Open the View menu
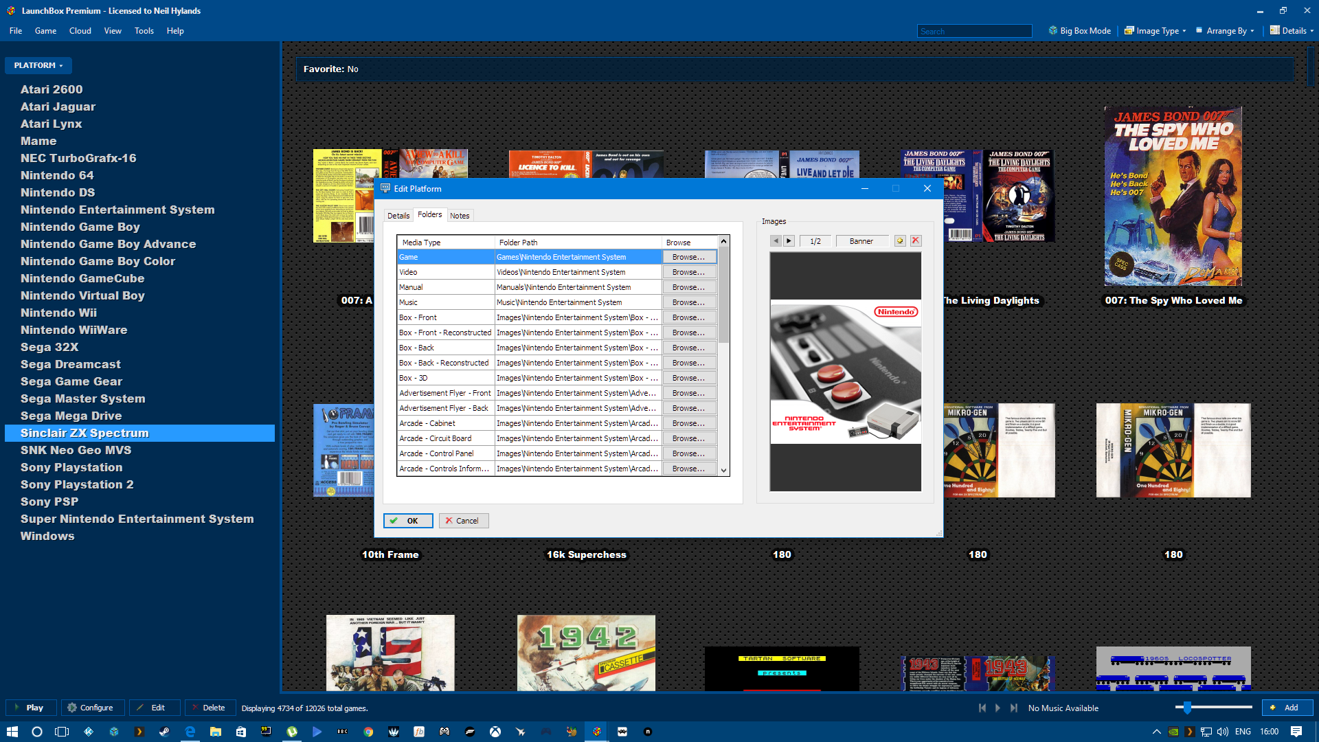Image resolution: width=1319 pixels, height=742 pixels. point(113,31)
